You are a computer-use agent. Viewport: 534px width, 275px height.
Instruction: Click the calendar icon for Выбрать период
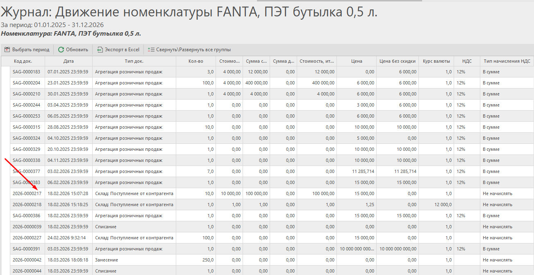(x=7, y=50)
